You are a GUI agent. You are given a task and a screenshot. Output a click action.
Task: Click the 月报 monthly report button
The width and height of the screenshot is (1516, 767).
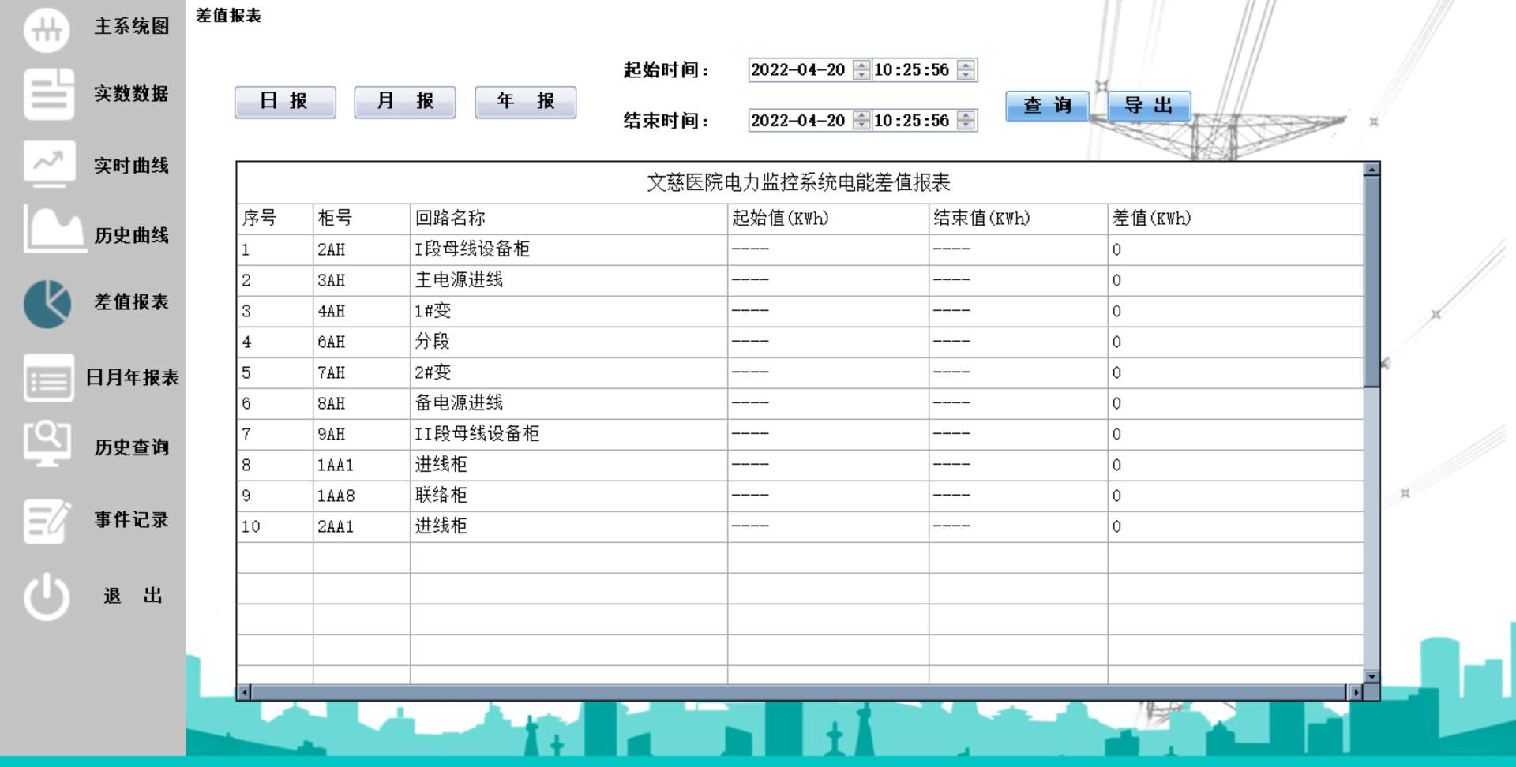[x=404, y=101]
